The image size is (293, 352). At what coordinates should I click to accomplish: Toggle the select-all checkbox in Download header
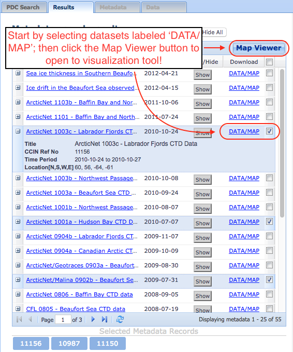click(x=270, y=62)
